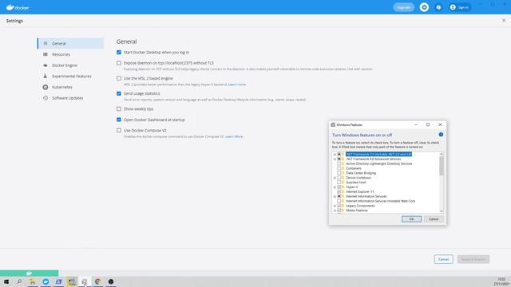Click the taskbar clock and date
511x287 pixels.
pos(501,281)
